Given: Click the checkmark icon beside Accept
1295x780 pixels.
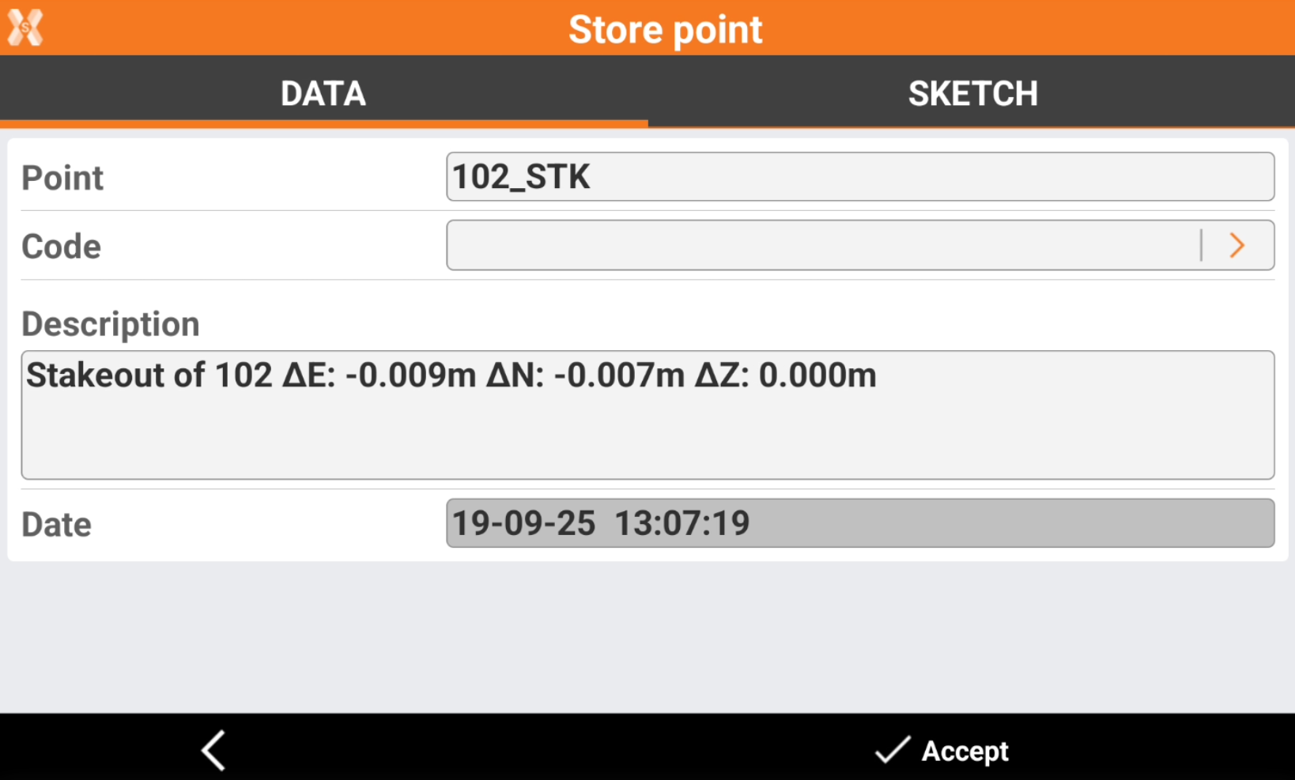Looking at the screenshot, I should [x=892, y=749].
